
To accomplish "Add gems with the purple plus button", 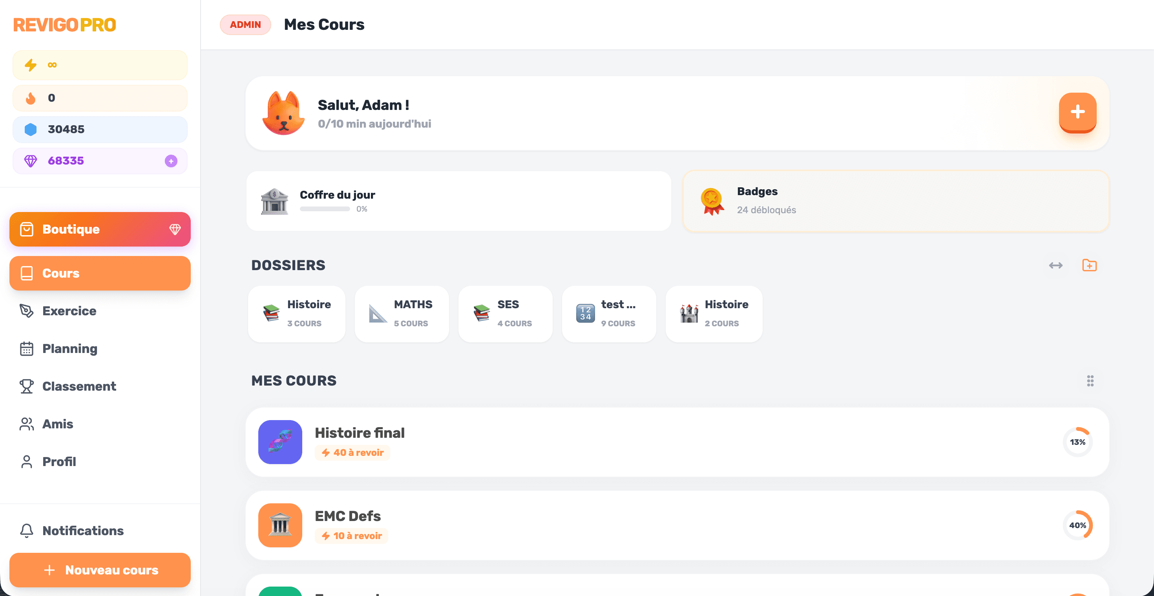I will click(171, 161).
